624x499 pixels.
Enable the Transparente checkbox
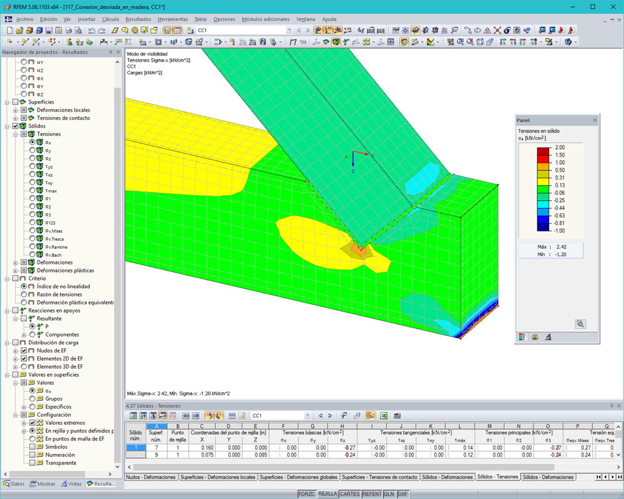point(32,463)
